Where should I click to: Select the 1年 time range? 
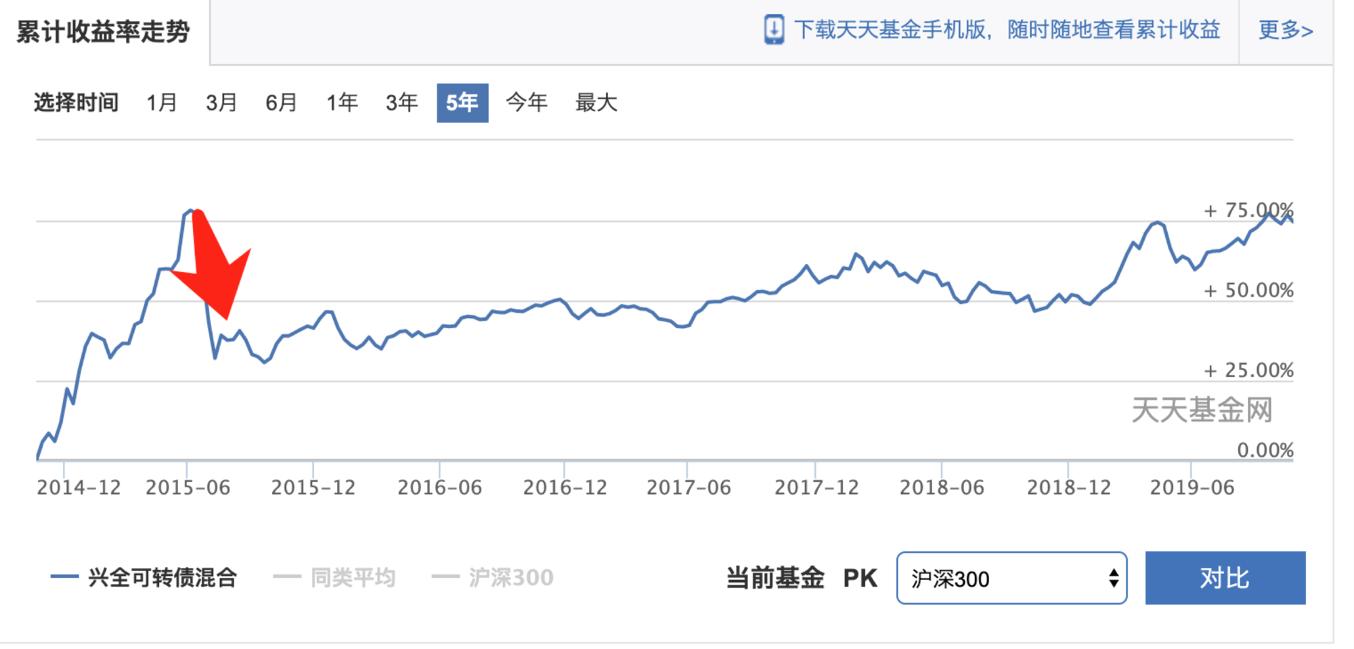click(x=342, y=103)
